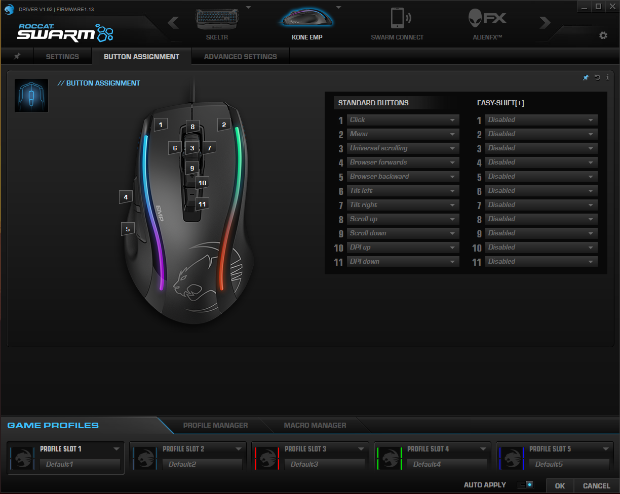The image size is (620, 494).
Task: Pin the Button Assignment panel
Action: coord(586,77)
